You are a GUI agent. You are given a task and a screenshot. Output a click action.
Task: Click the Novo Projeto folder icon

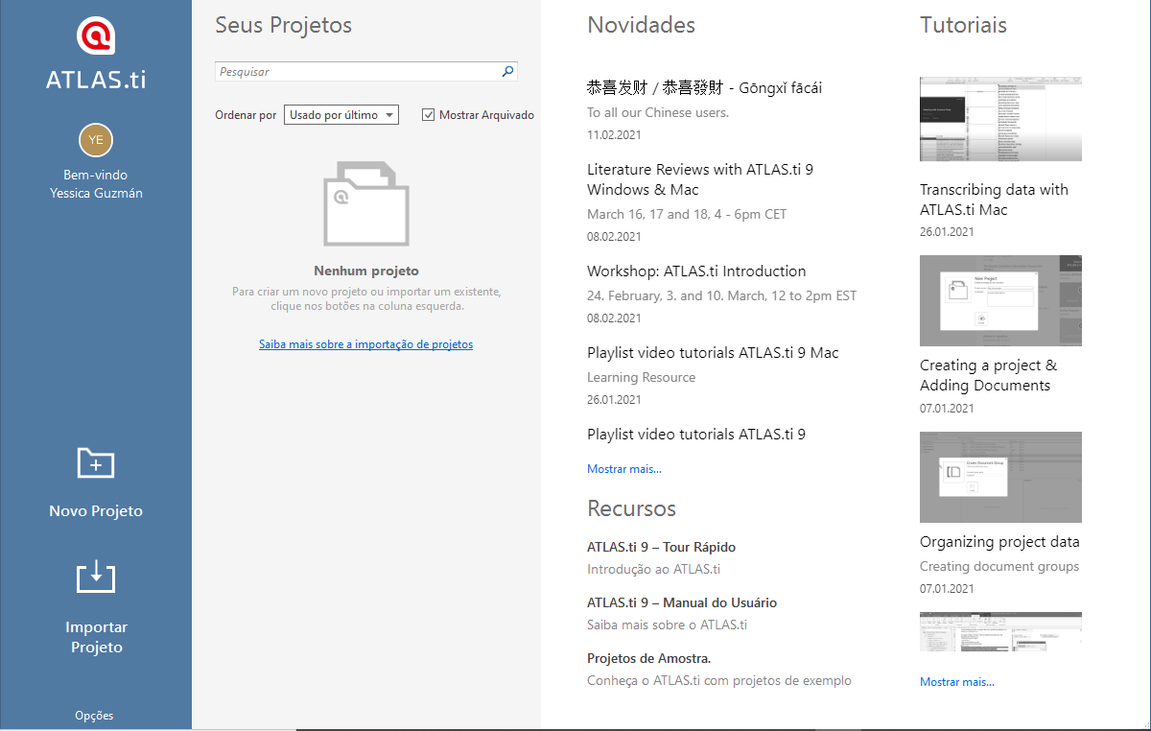click(96, 462)
